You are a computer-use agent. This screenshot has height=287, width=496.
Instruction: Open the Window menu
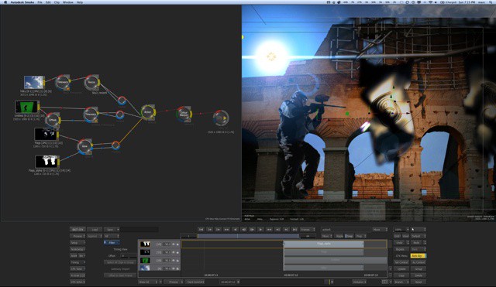coord(68,2)
